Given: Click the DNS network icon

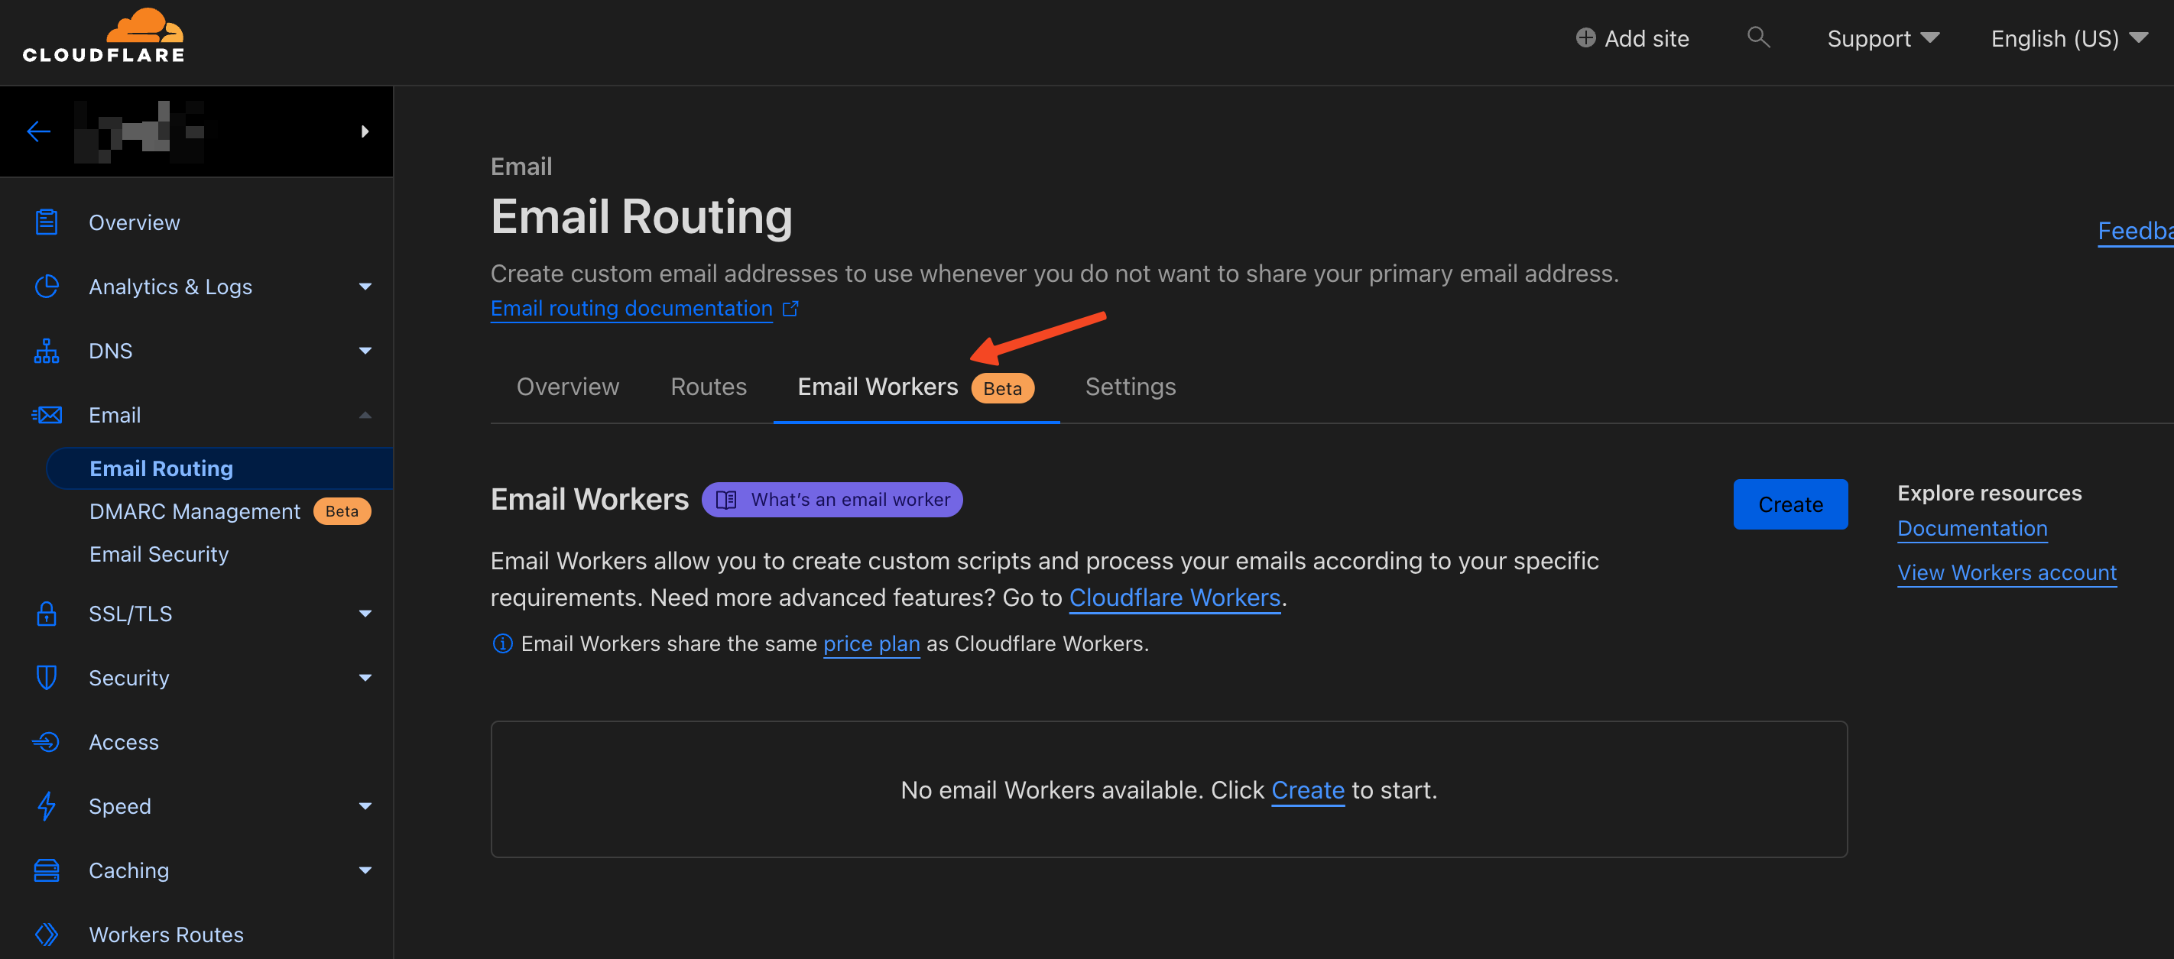Looking at the screenshot, I should pyautogui.click(x=47, y=350).
